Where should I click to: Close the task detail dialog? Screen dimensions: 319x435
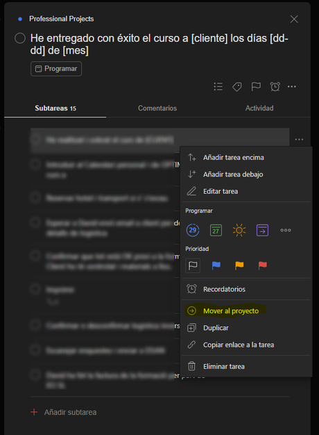pyautogui.click(x=294, y=19)
